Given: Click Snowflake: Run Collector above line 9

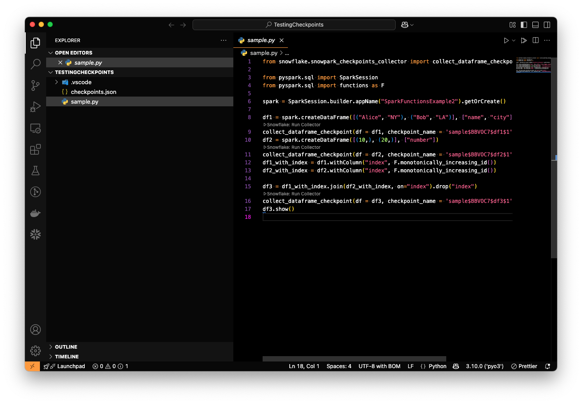Looking at the screenshot, I should click(293, 124).
